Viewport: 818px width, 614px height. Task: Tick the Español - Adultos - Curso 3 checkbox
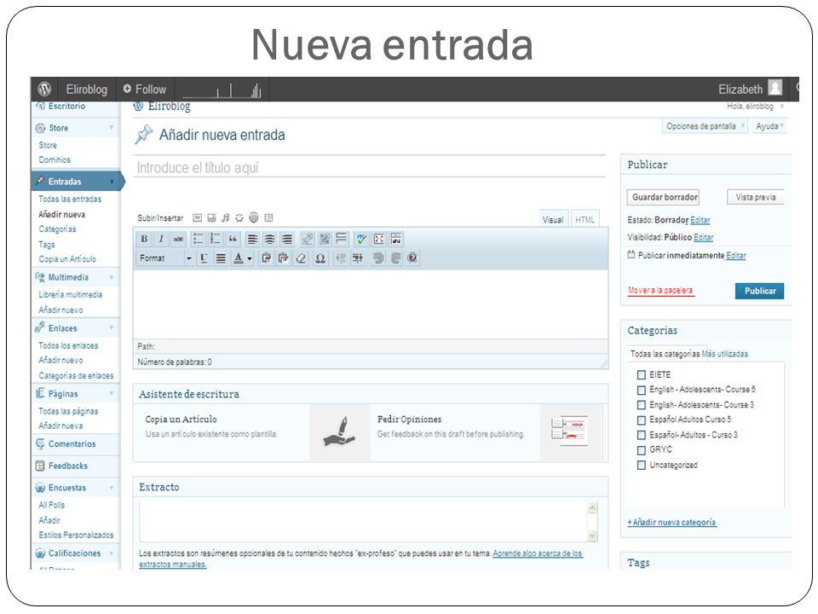click(x=642, y=435)
